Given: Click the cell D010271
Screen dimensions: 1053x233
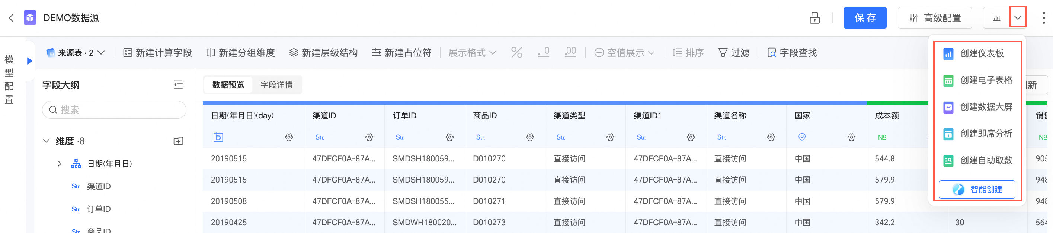Looking at the screenshot, I should (489, 201).
